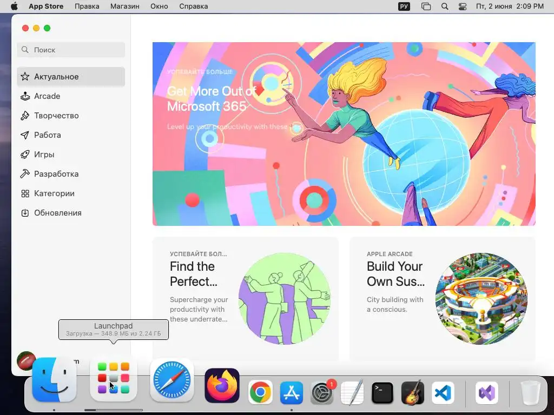Launch Visual Studio Code from Dock
Viewport: 554px width, 415px height.
tap(443, 392)
